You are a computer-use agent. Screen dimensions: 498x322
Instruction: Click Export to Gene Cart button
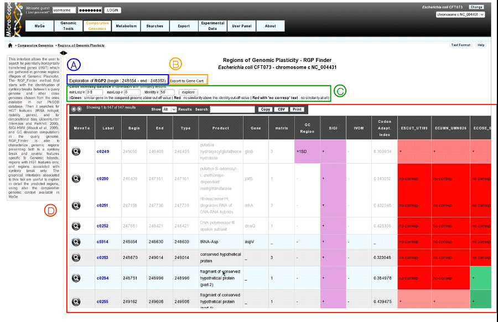188,81
